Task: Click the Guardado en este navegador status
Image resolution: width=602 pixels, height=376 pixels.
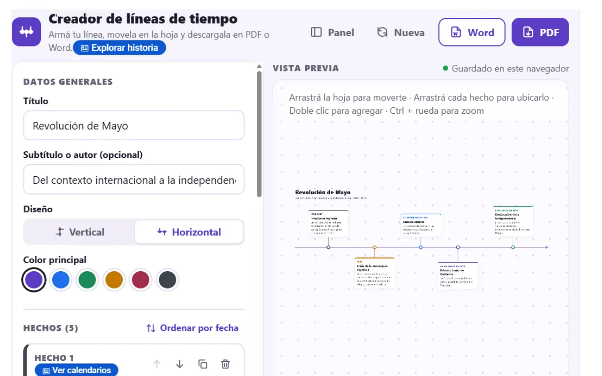Action: [506, 69]
